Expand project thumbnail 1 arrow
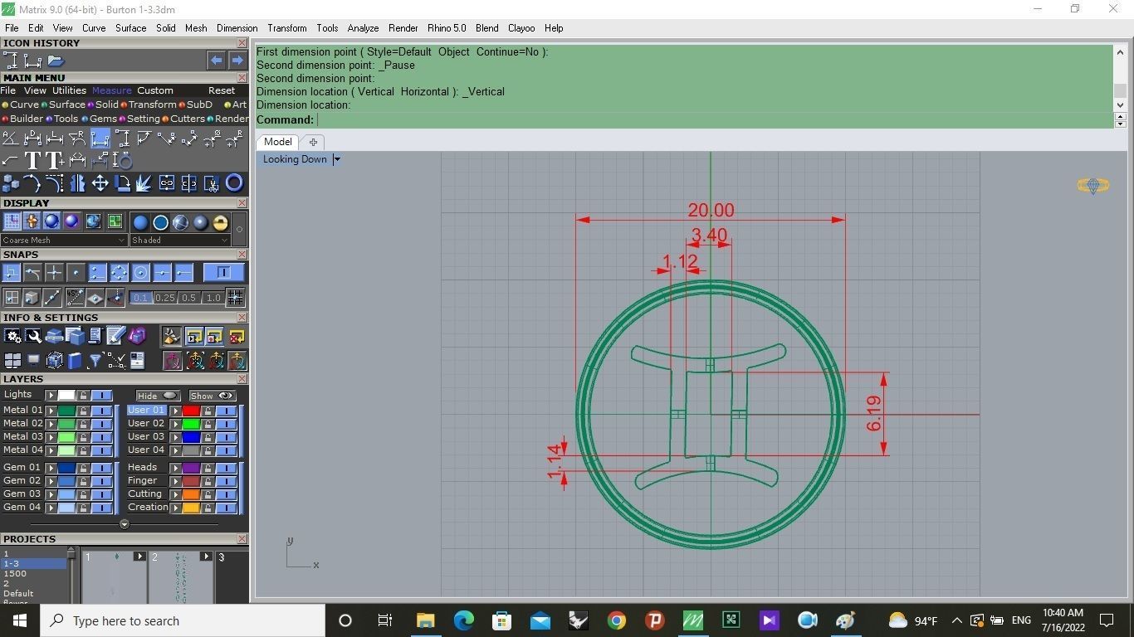The height and width of the screenshot is (637, 1134). (139, 557)
